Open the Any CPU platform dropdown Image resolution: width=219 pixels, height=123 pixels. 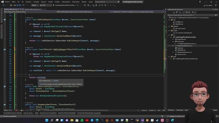pyautogui.click(x=46, y=5)
